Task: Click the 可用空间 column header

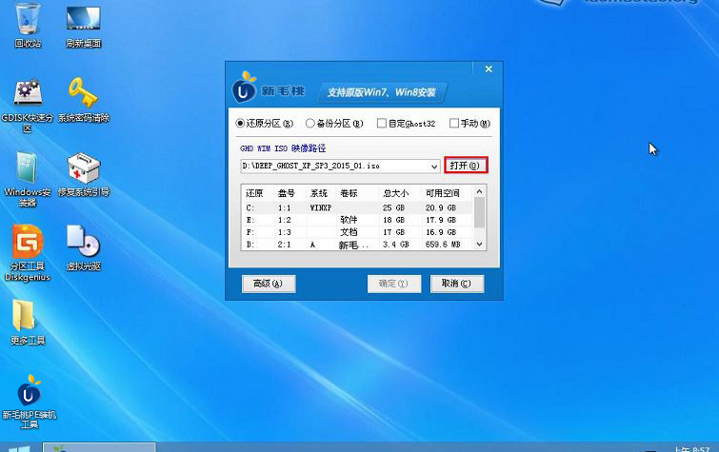Action: pos(447,193)
